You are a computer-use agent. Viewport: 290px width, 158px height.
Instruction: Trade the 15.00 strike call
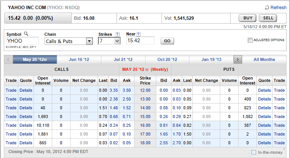pyautogui.click(x=11, y=117)
